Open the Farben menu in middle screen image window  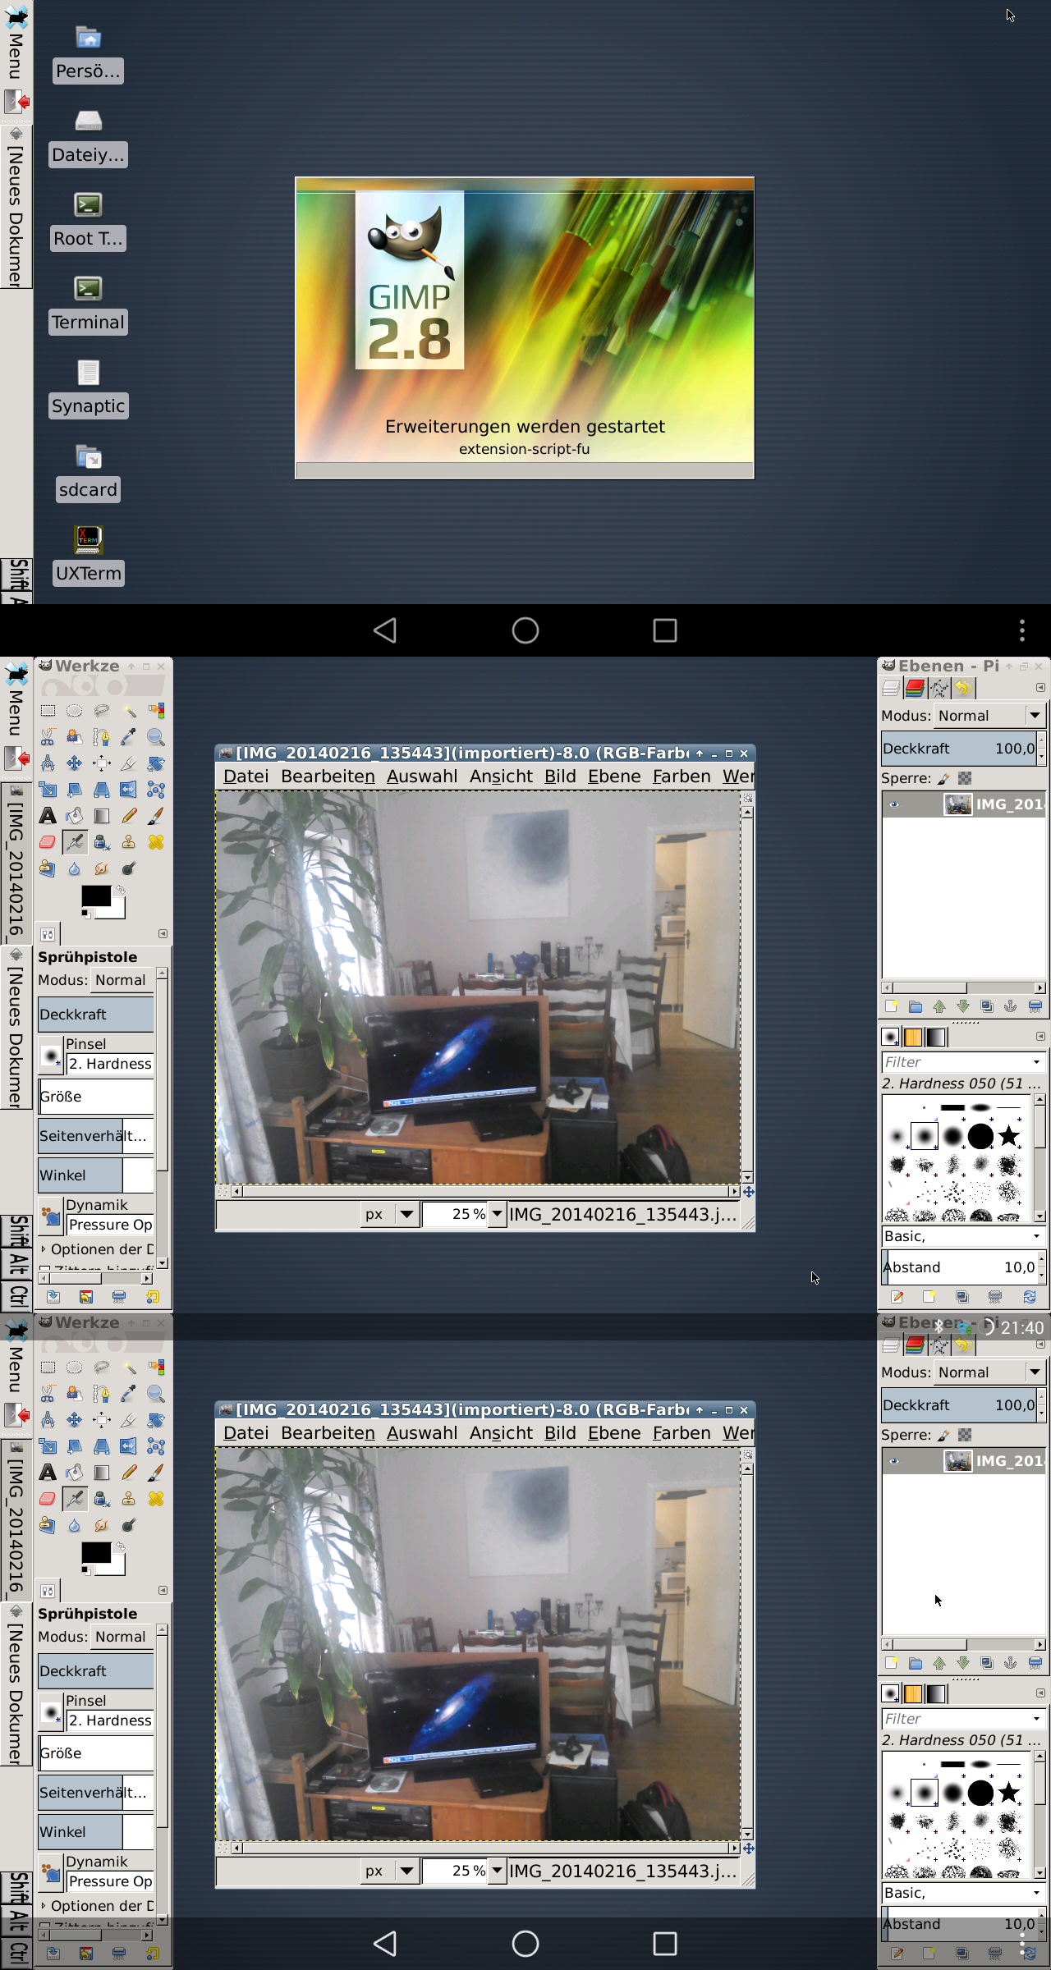(x=682, y=777)
